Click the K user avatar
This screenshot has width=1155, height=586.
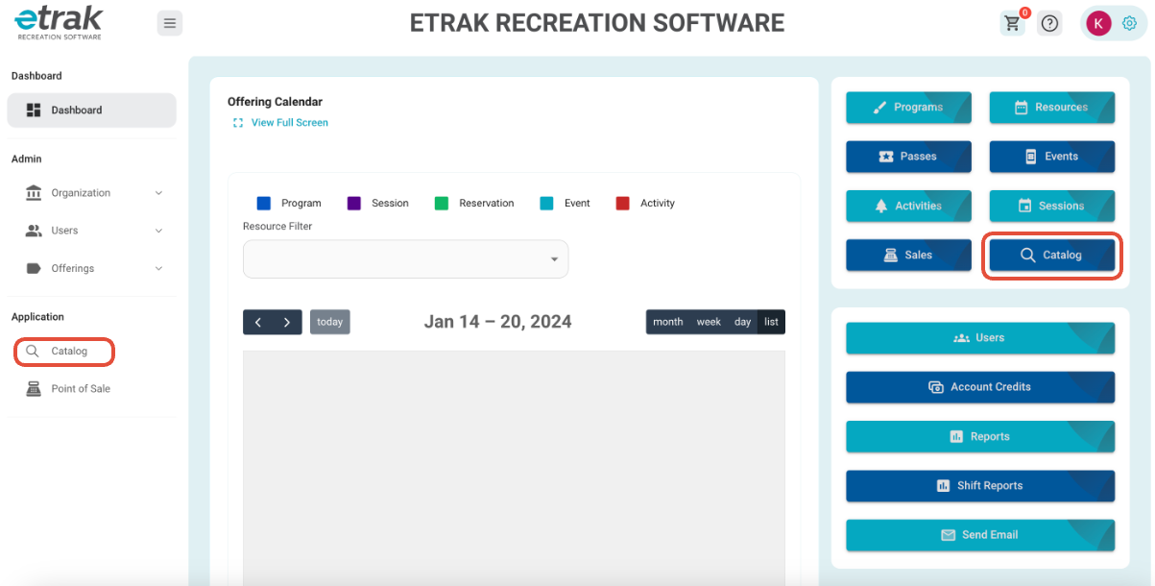tap(1099, 24)
